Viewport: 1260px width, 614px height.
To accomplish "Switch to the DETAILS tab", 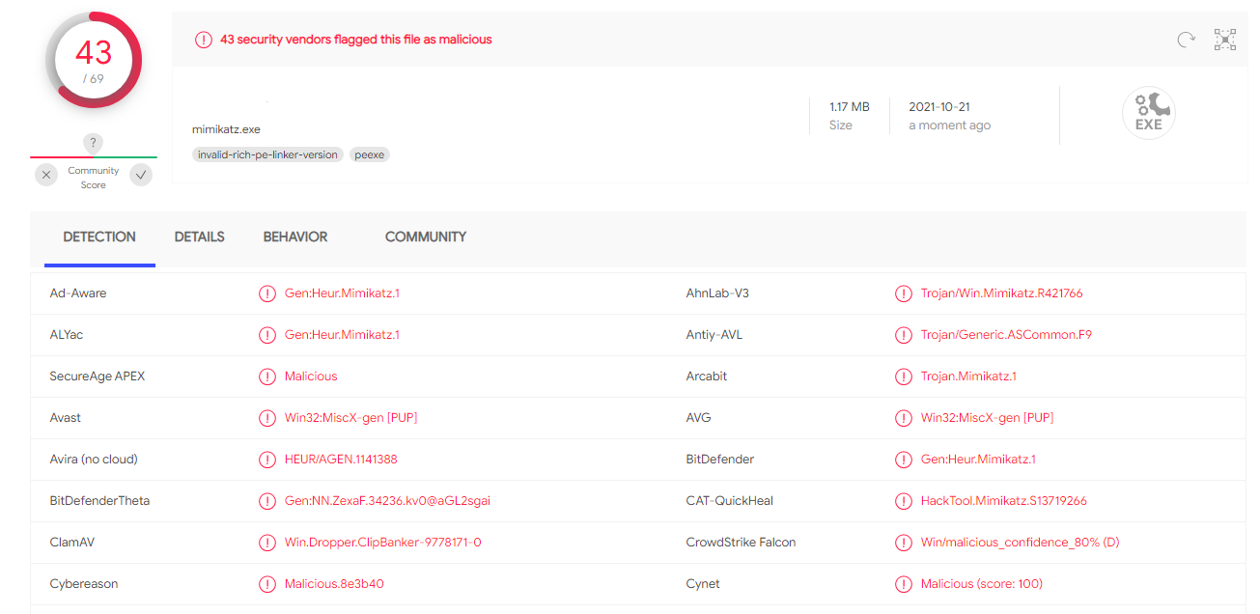I will coord(199,237).
